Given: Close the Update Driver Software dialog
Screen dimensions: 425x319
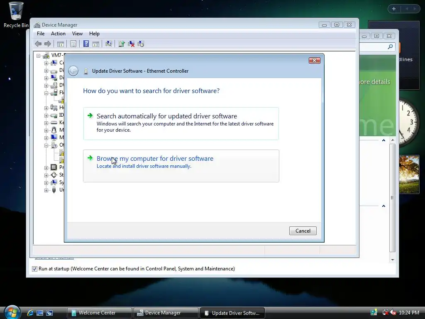Looking at the screenshot, I should click(x=315, y=60).
